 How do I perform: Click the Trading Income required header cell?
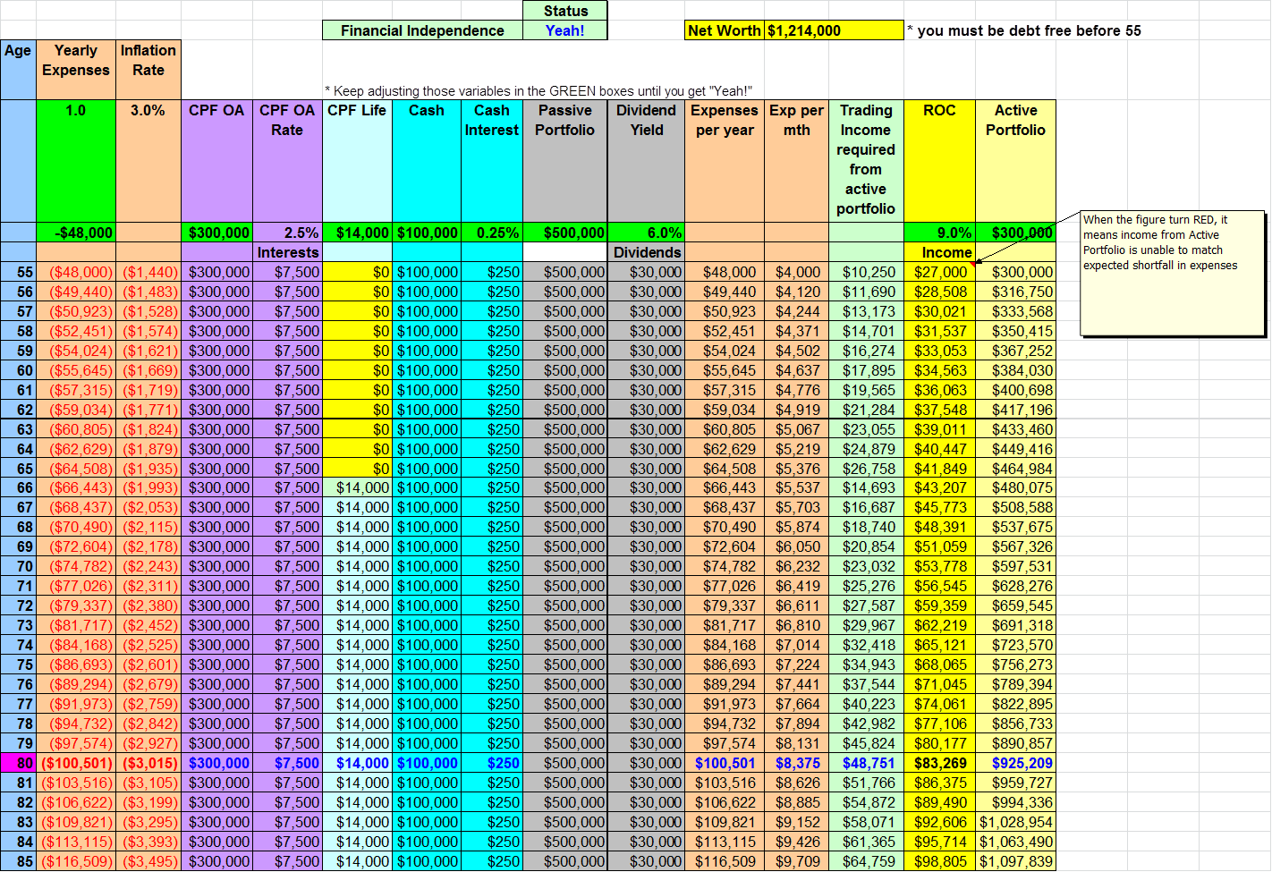pos(866,161)
